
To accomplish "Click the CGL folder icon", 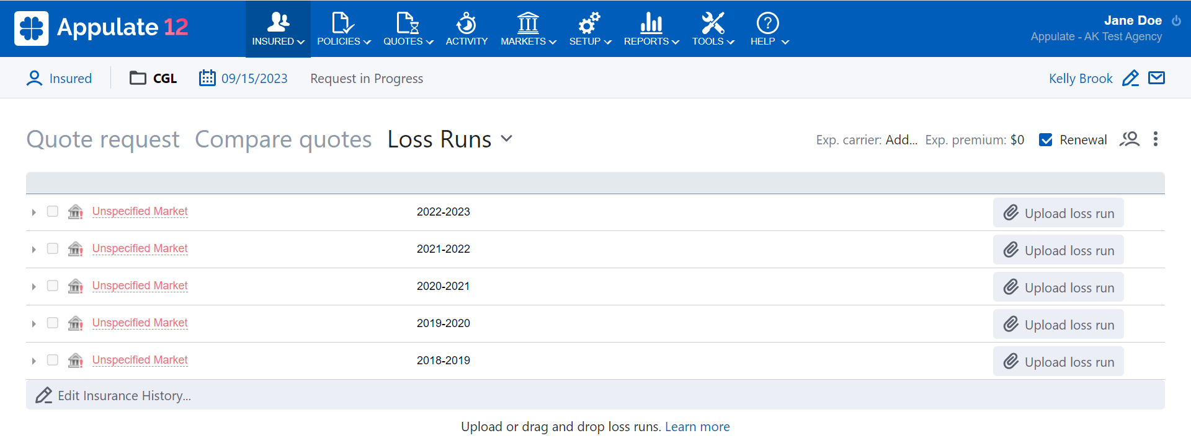I will point(138,78).
